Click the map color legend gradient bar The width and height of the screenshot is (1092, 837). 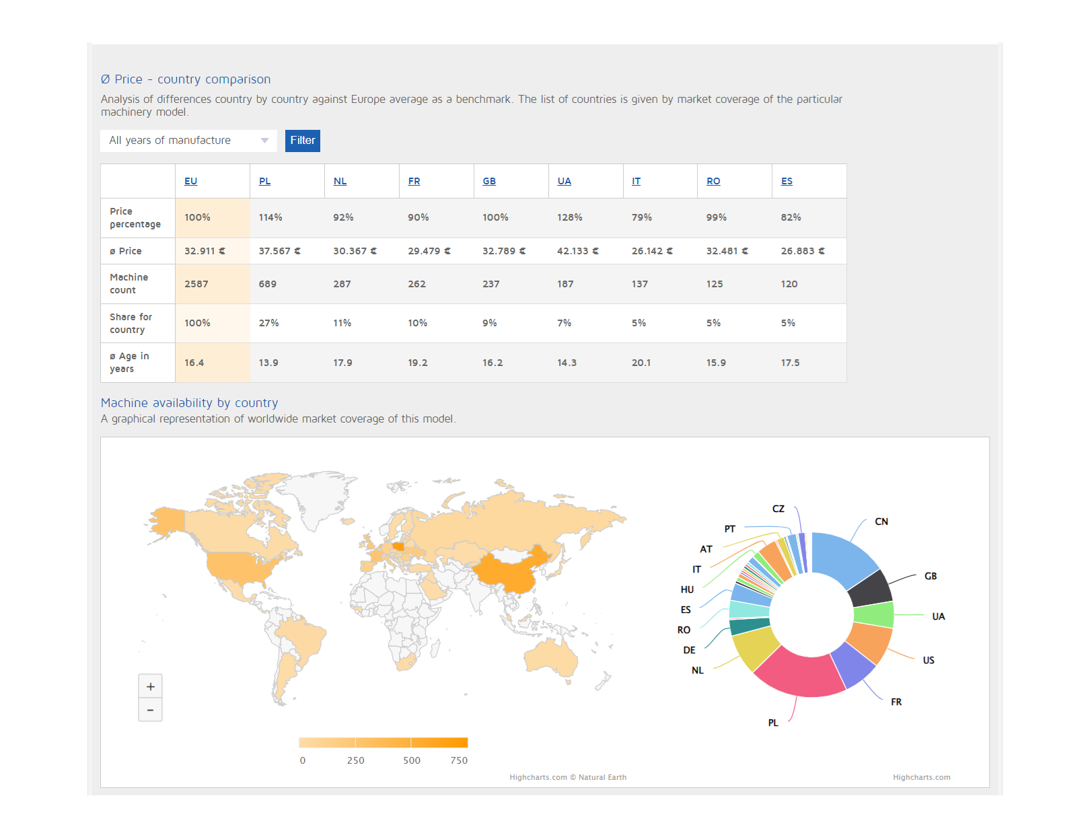[x=383, y=743]
